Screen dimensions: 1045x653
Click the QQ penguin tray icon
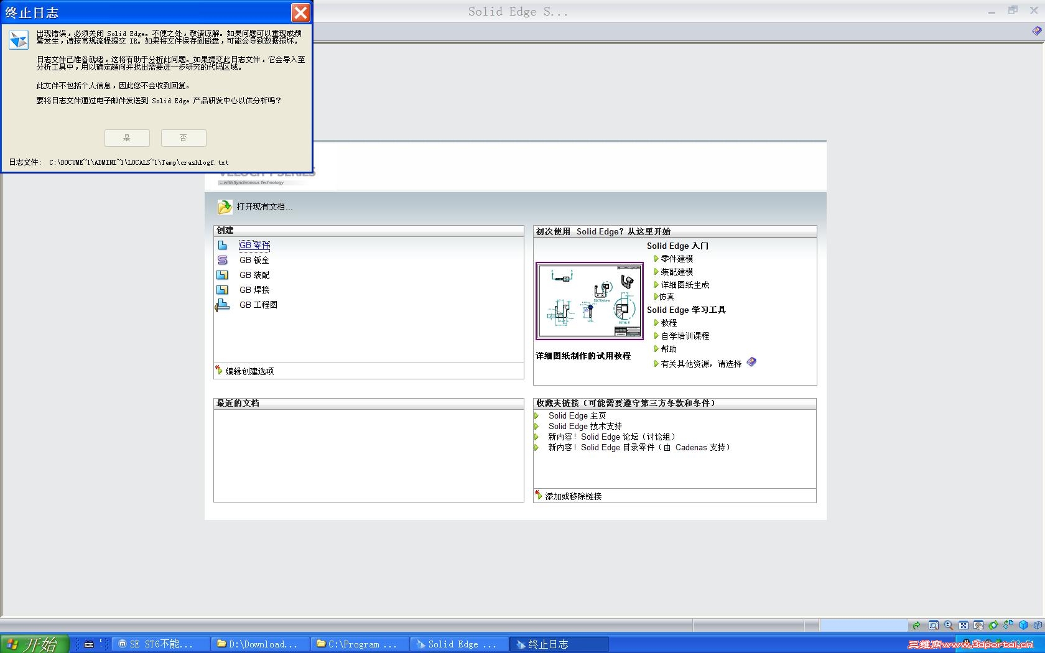[967, 642]
